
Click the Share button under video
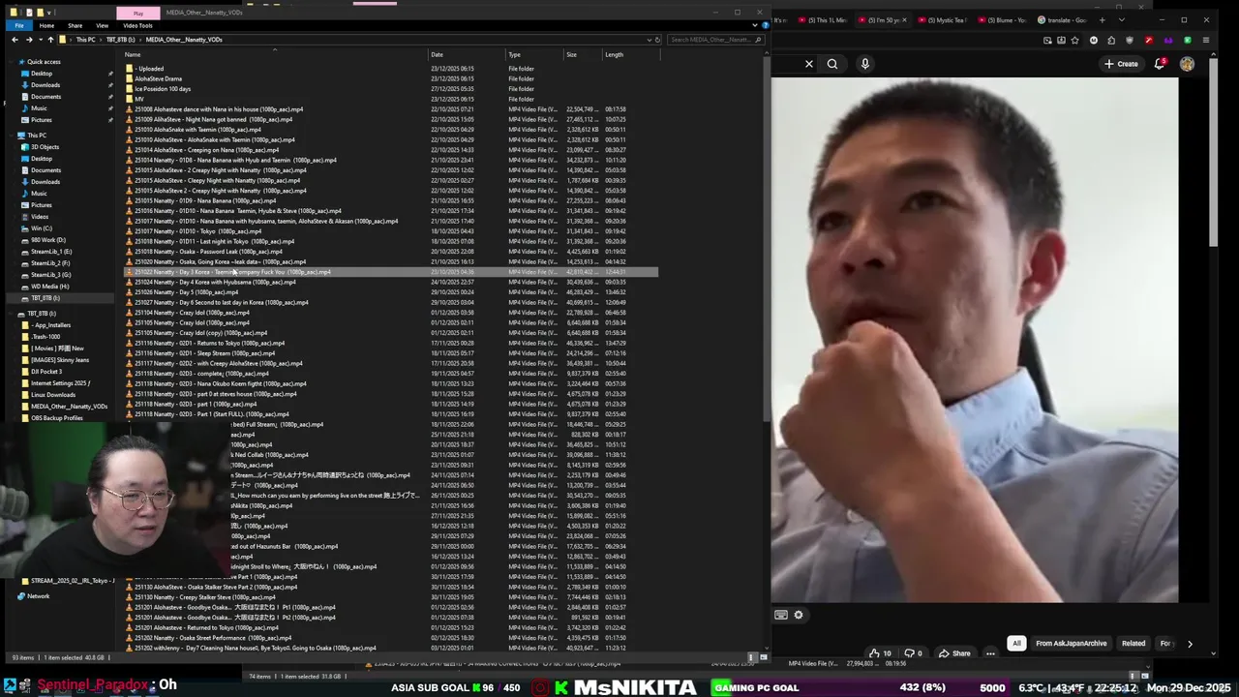[953, 653]
